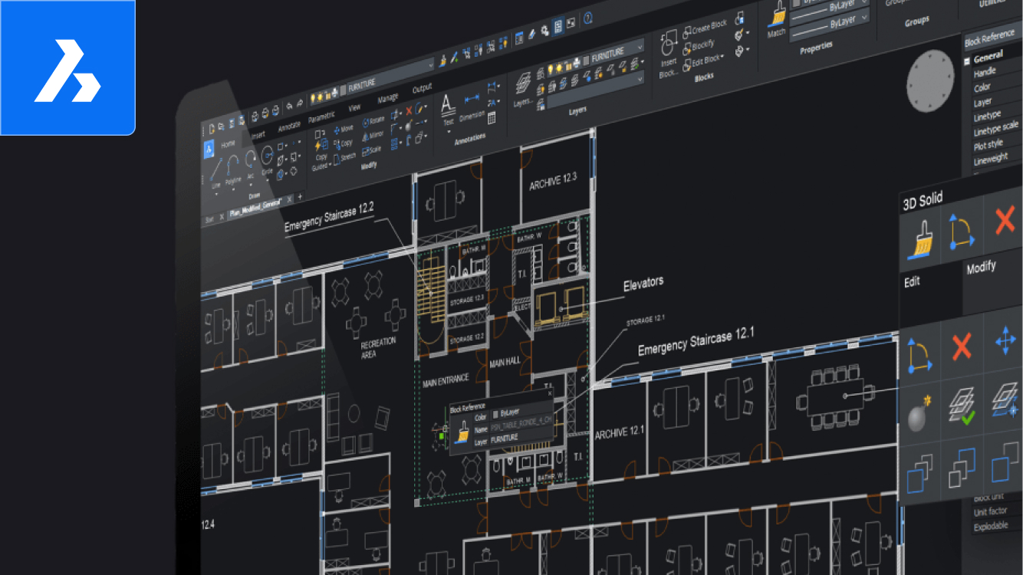This screenshot has height=575, width=1023.
Task: Click the Copy Guided tool
Action: [x=321, y=152]
